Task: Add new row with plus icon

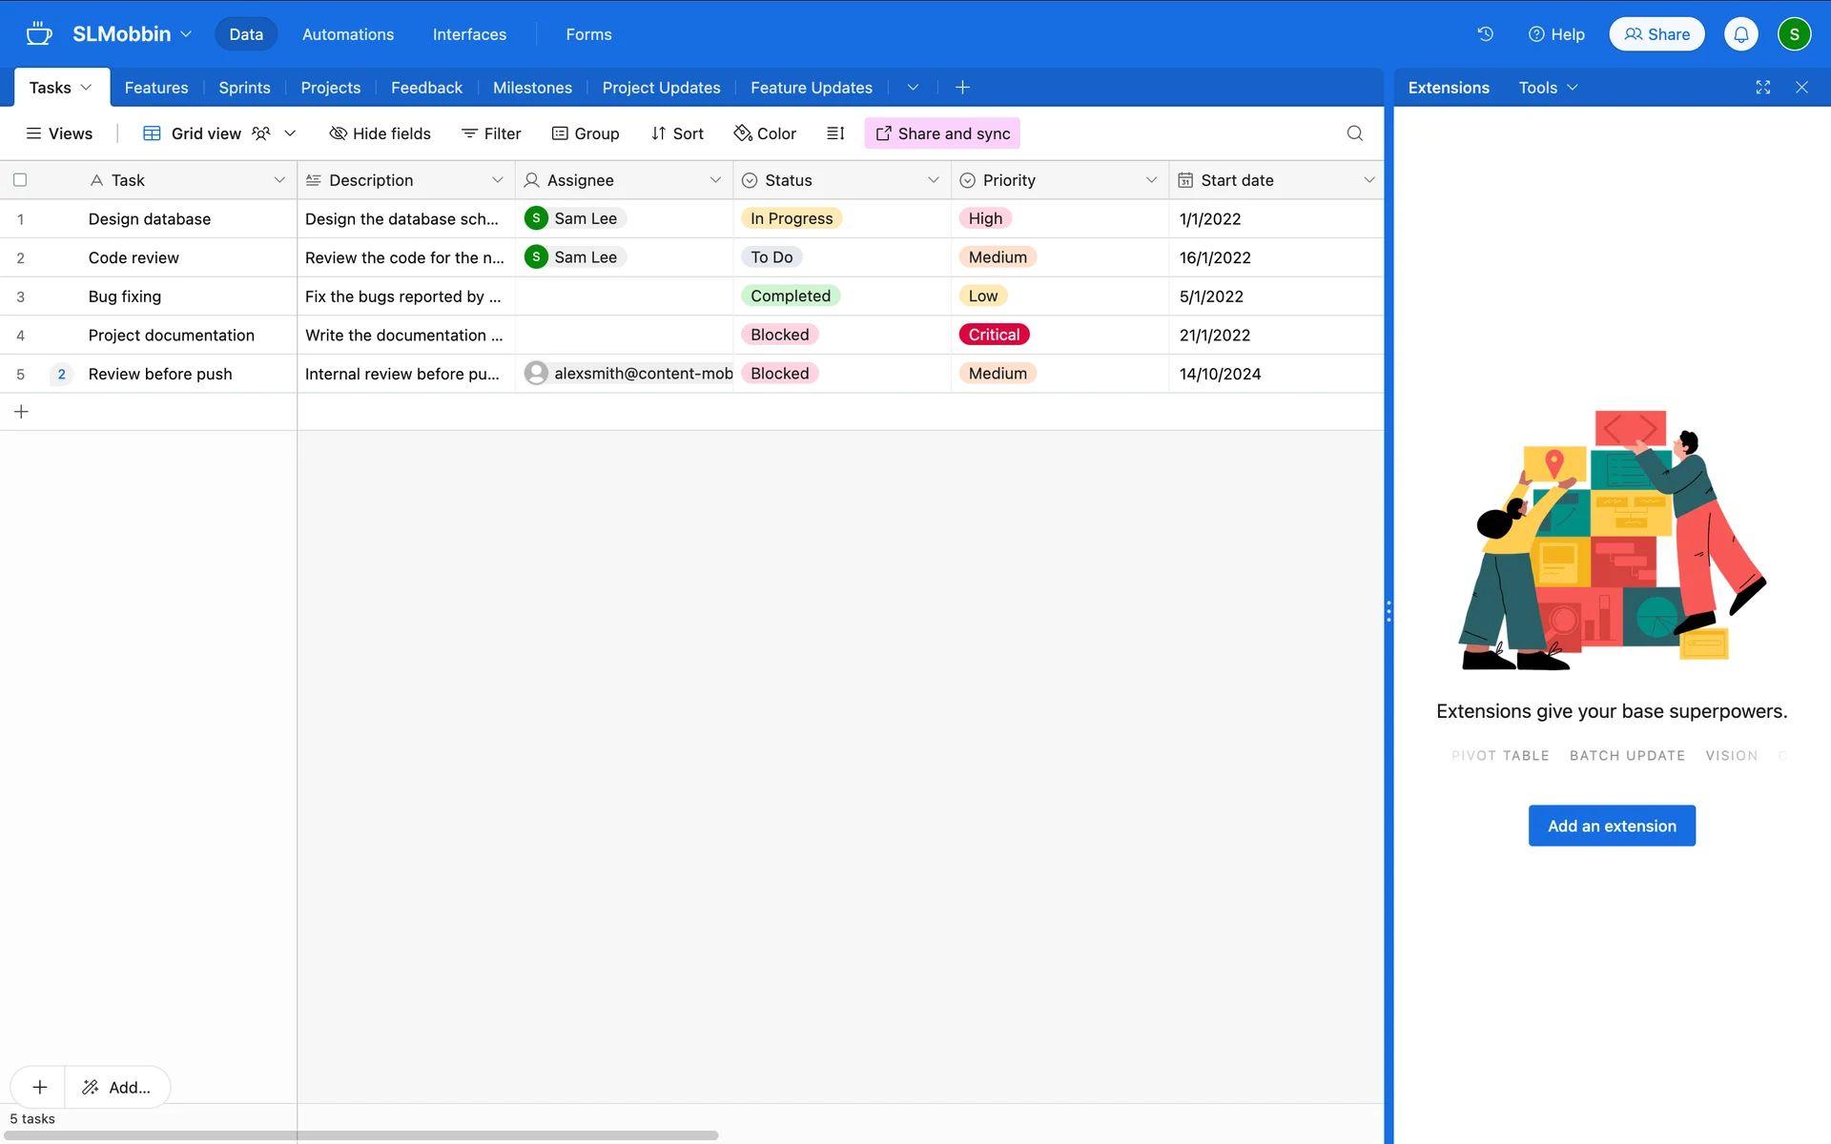Action: [x=22, y=412]
